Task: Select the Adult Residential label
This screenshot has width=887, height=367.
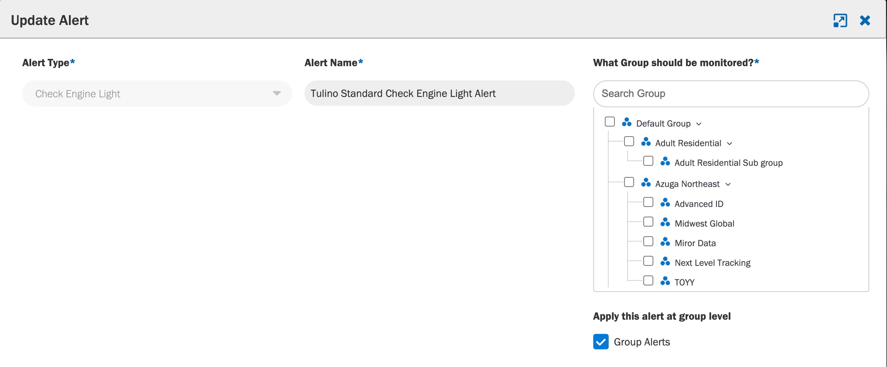Action: point(688,143)
